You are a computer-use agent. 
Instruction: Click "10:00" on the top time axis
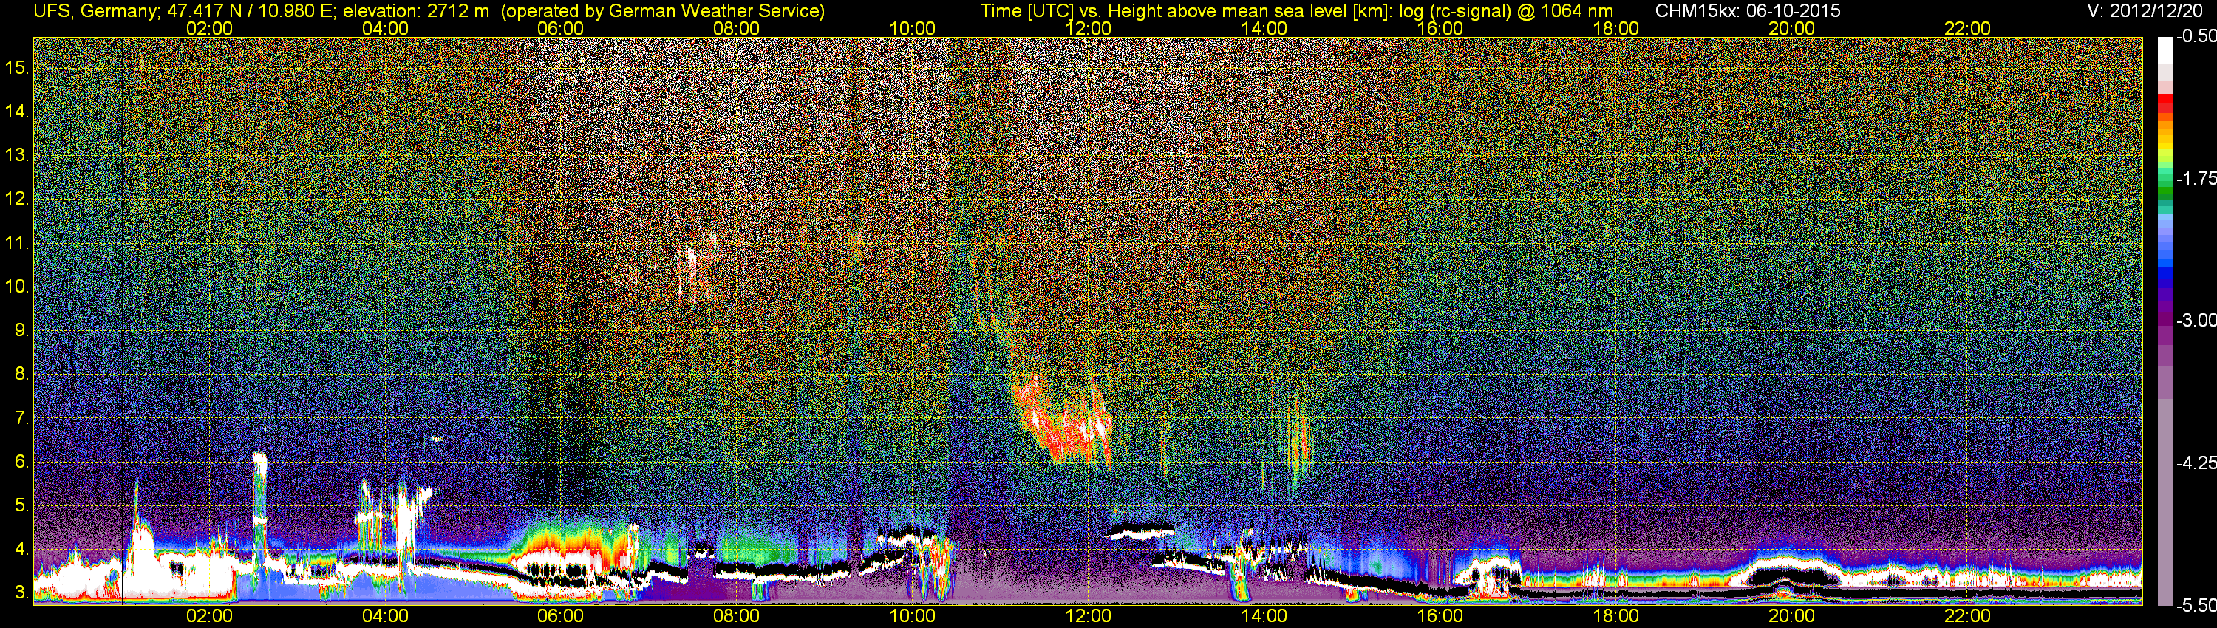(x=912, y=28)
